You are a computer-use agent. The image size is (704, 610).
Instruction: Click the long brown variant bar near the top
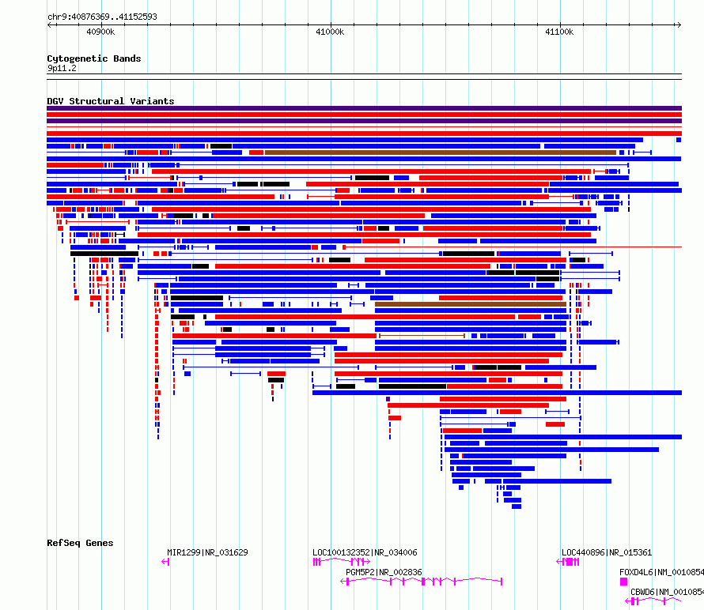pos(441,152)
